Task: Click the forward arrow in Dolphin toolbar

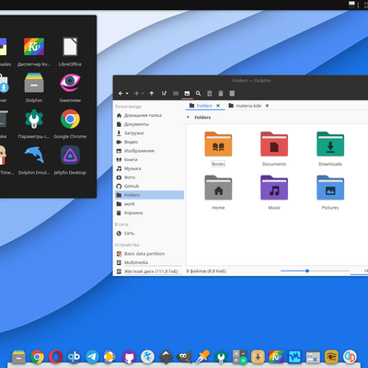Action: (x=136, y=93)
